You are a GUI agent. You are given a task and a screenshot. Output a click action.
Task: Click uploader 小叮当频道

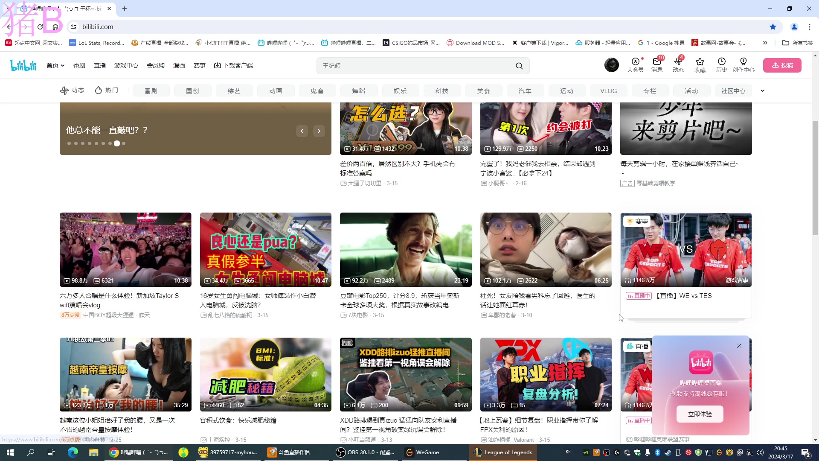pyautogui.click(x=362, y=440)
